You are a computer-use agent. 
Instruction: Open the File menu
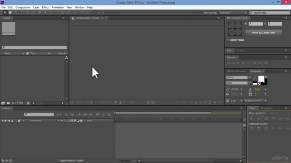point(3,7)
